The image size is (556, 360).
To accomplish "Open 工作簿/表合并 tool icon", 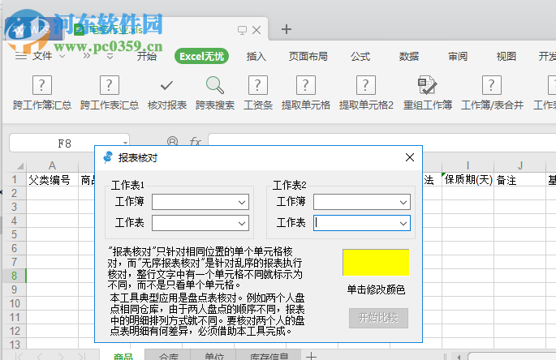I will pos(492,85).
